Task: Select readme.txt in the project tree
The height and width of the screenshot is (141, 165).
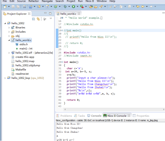Action: coord(22,74)
